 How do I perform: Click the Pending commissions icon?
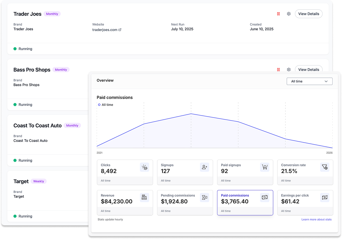tap(204, 198)
